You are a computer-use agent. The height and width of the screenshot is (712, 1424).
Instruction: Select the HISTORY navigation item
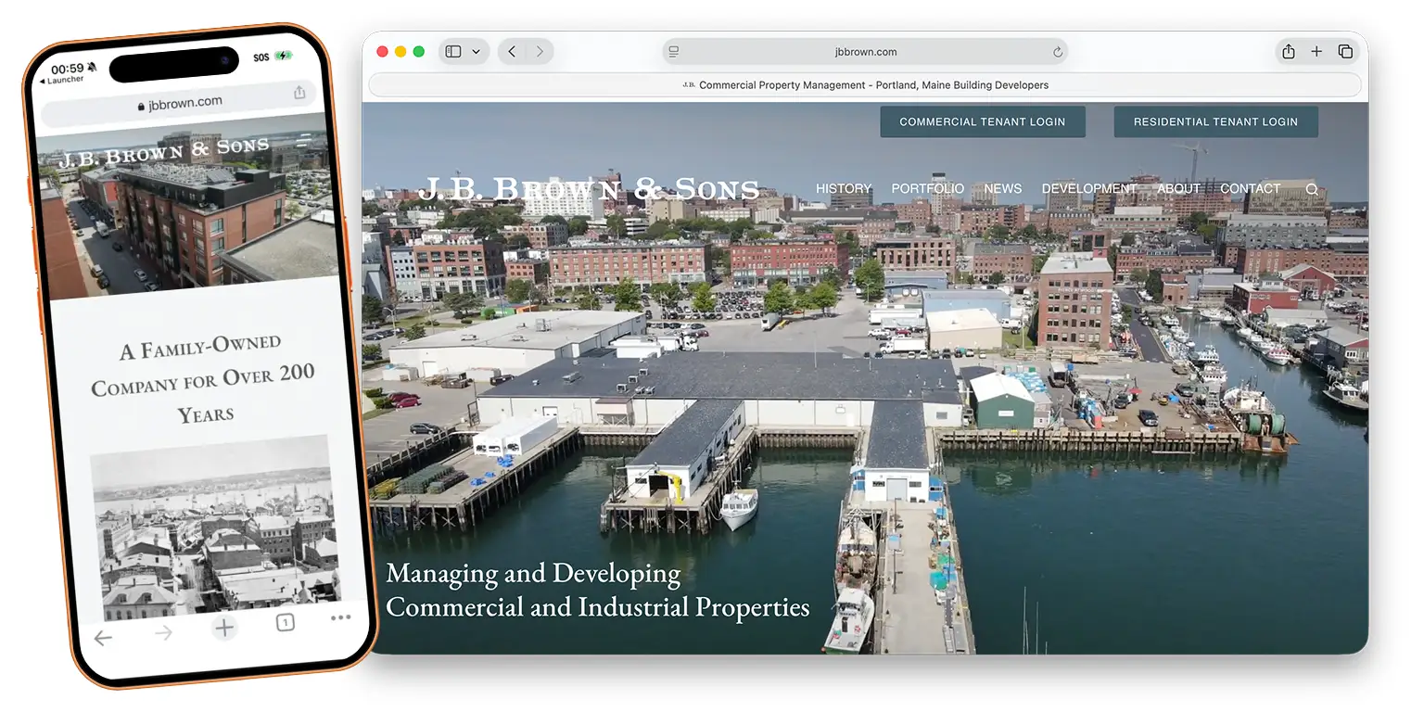843,188
